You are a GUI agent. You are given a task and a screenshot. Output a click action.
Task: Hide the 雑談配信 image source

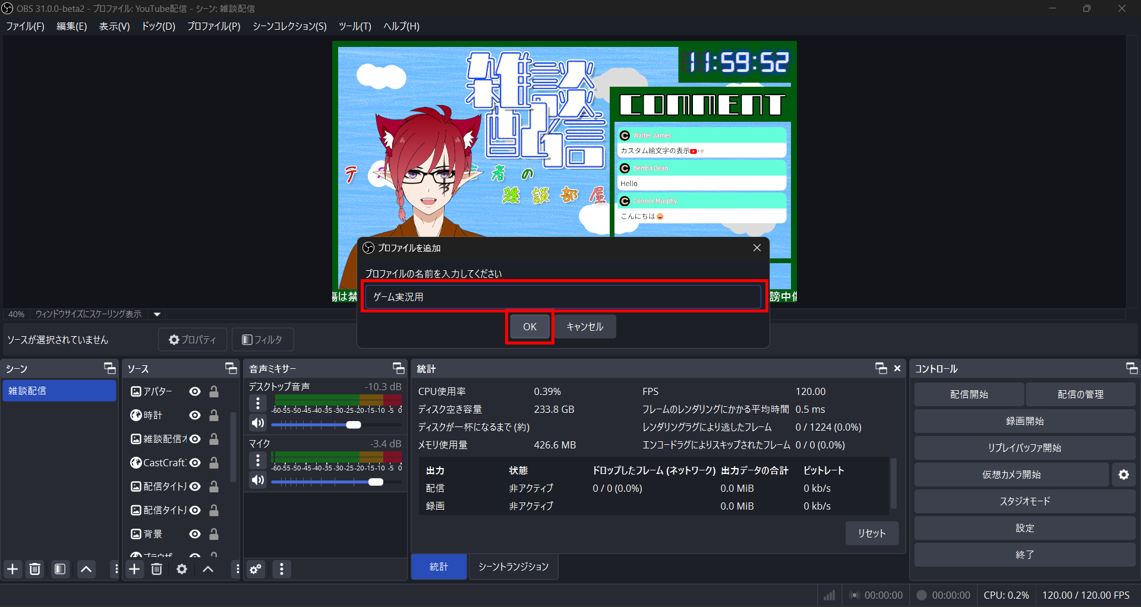coord(195,439)
